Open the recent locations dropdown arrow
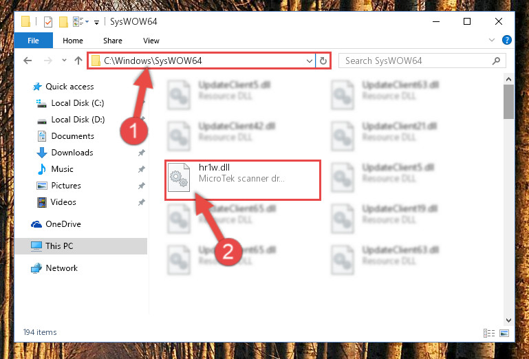This screenshot has height=359, width=529. click(64, 61)
